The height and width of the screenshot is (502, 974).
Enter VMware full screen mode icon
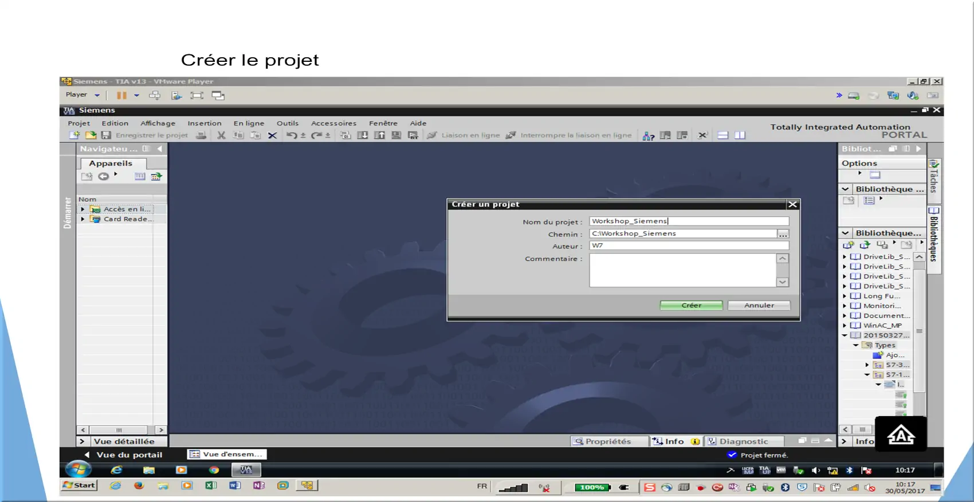tap(197, 96)
